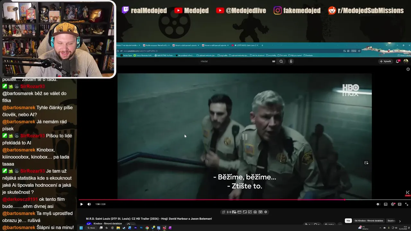Open the player settings gear
Image resolution: width=411 pixels, height=231 pixels.
393,204
